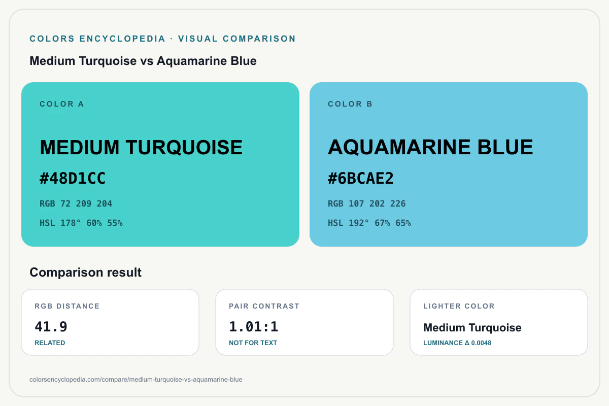Click the Colors Encyclopedia header label
609x406 pixels.
(x=163, y=39)
